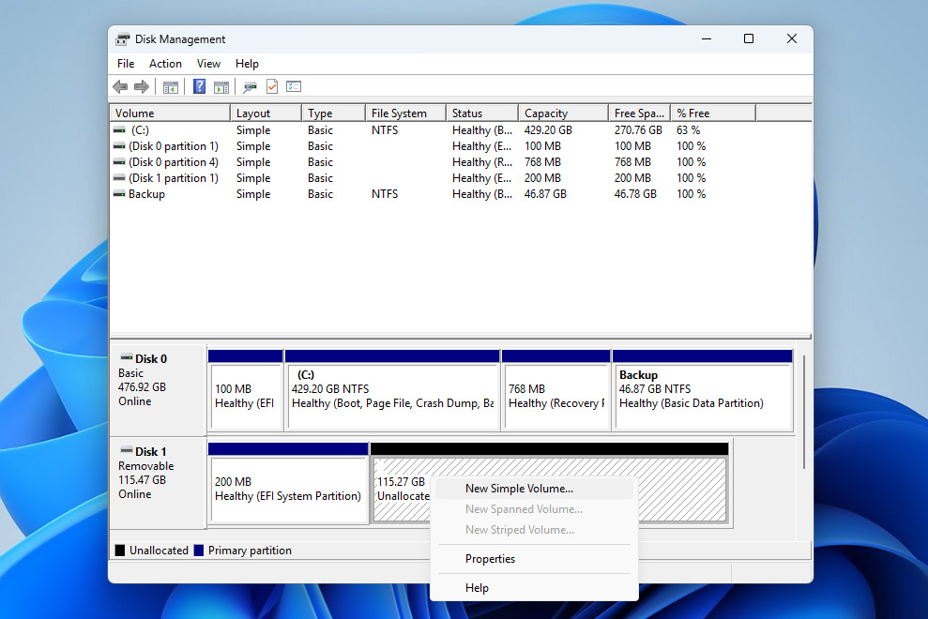Click the checklist icon at the toolbar's right end

click(x=294, y=86)
